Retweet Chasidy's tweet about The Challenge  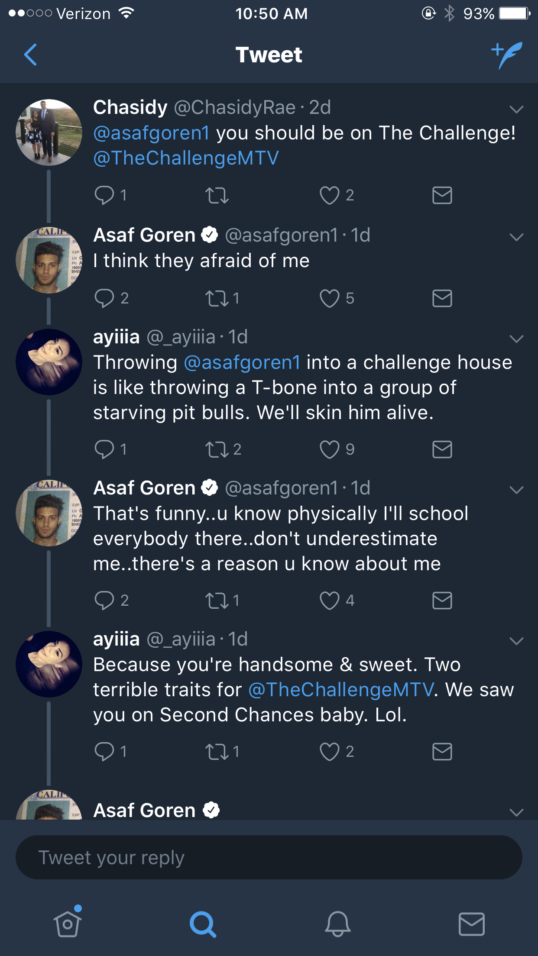[217, 195]
